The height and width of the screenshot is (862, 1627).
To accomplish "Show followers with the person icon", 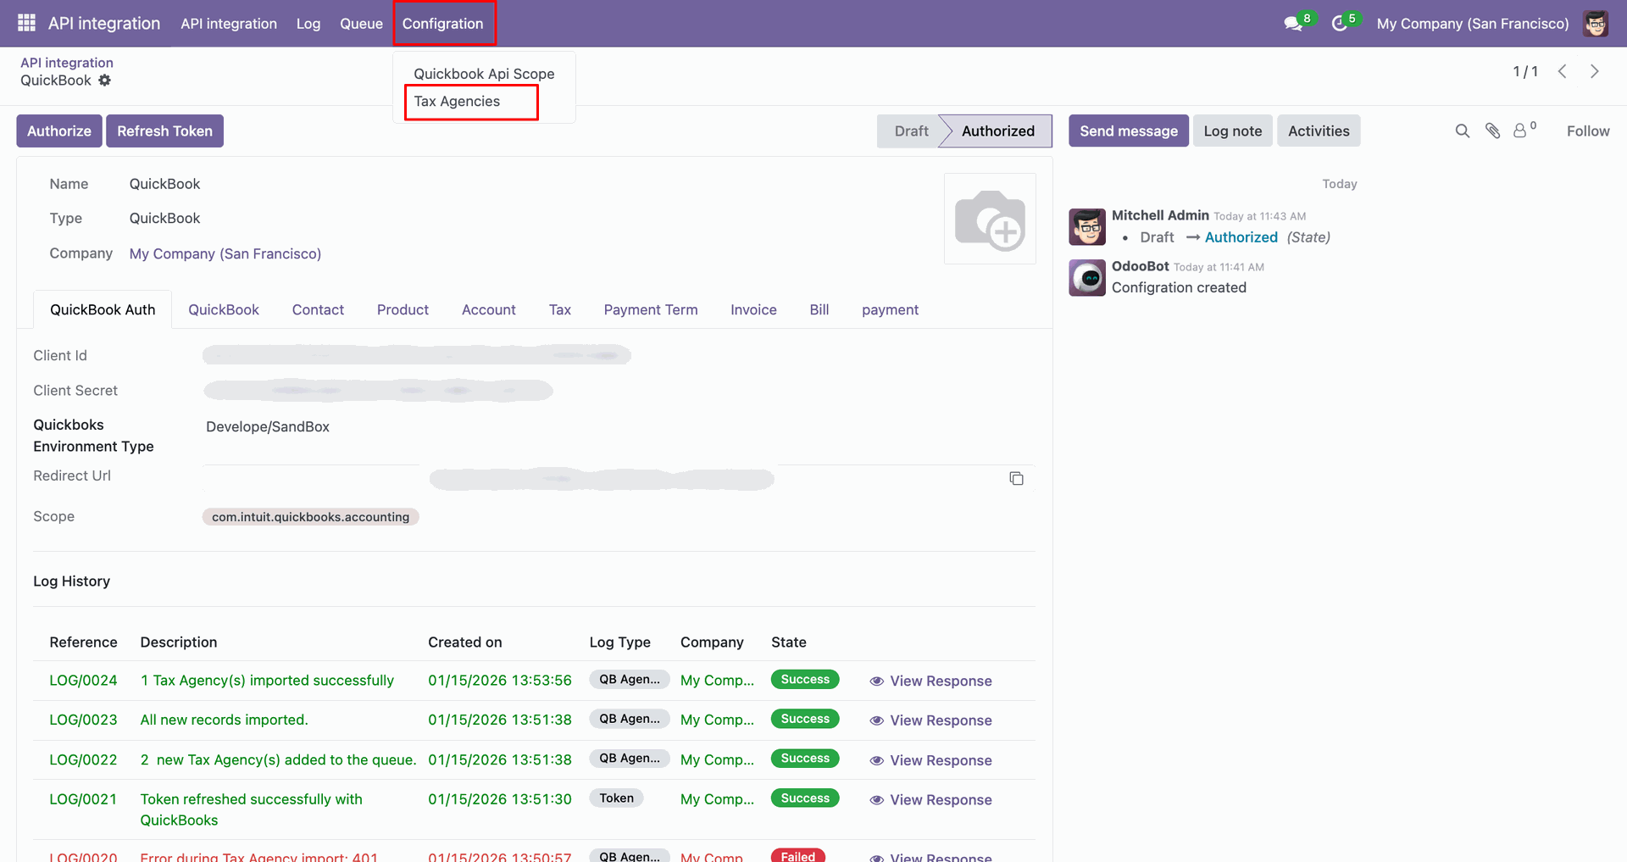I will [1521, 131].
